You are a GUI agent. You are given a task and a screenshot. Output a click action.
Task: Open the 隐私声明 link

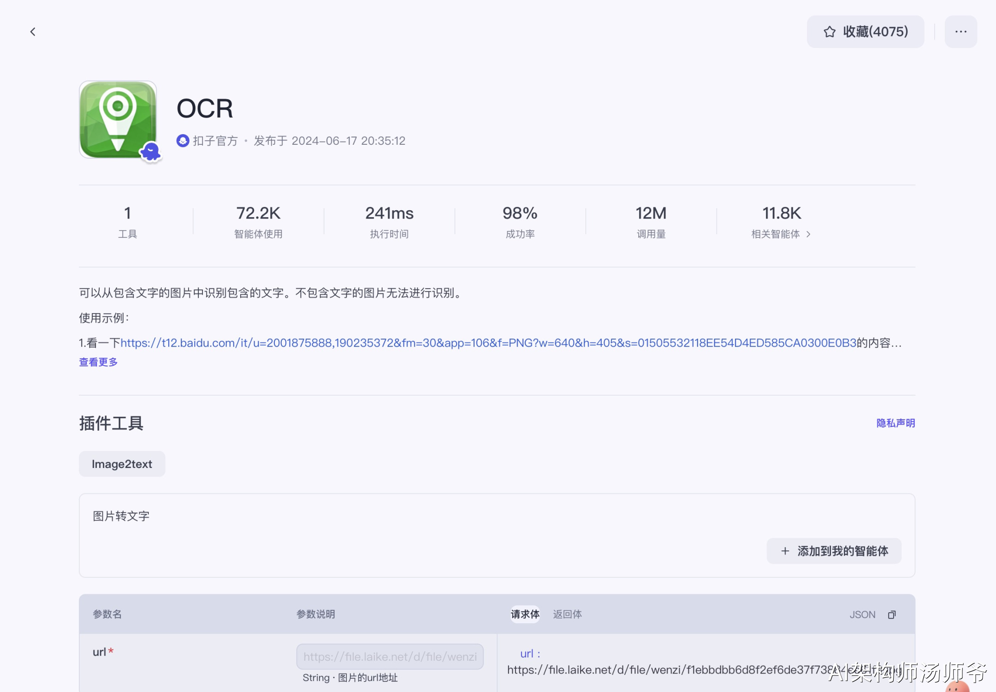(895, 423)
